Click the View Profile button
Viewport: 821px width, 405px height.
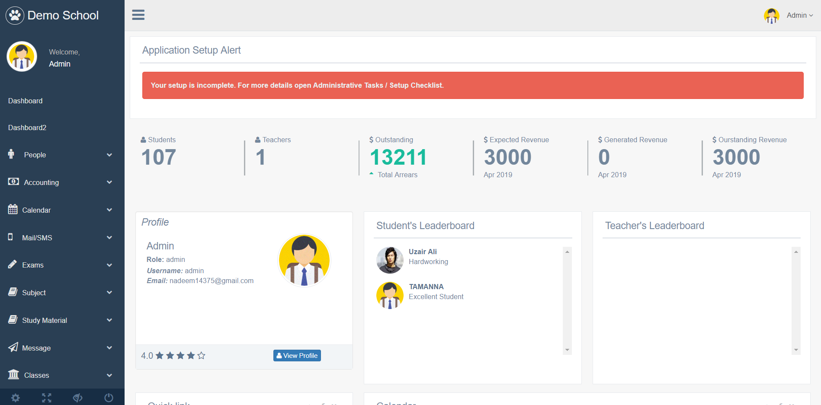pos(297,355)
